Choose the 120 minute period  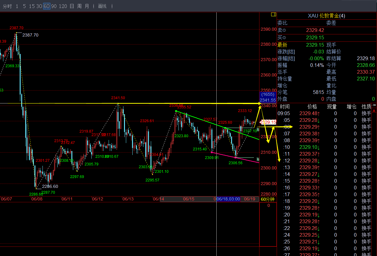pyautogui.click(x=63, y=6)
